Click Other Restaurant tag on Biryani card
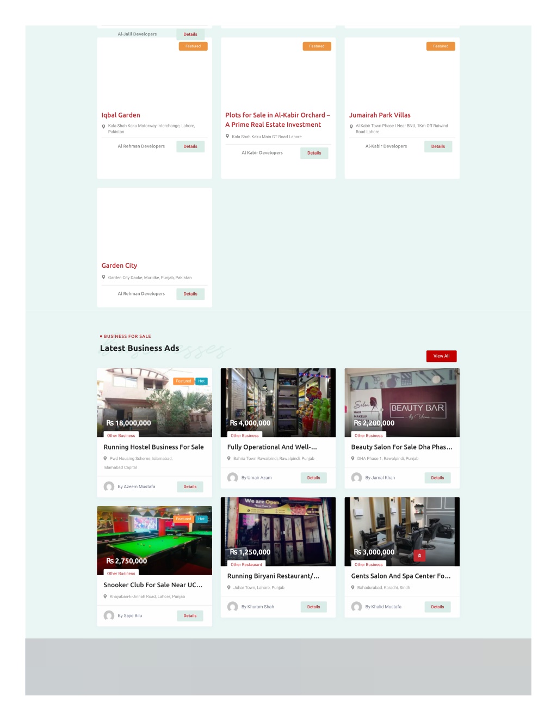Viewport: 557px width, 721px height. pyautogui.click(x=246, y=564)
